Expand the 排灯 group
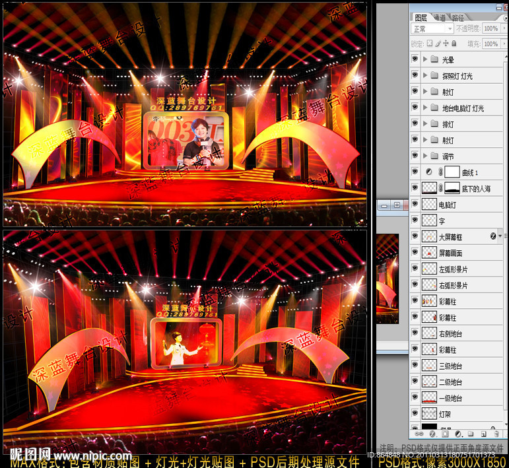The image size is (509, 468). 425,123
